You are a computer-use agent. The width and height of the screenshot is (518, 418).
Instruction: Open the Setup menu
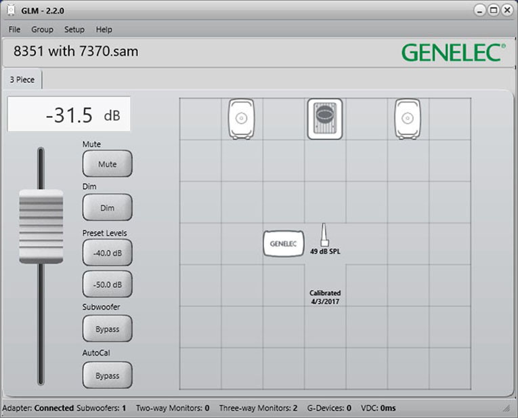point(74,29)
